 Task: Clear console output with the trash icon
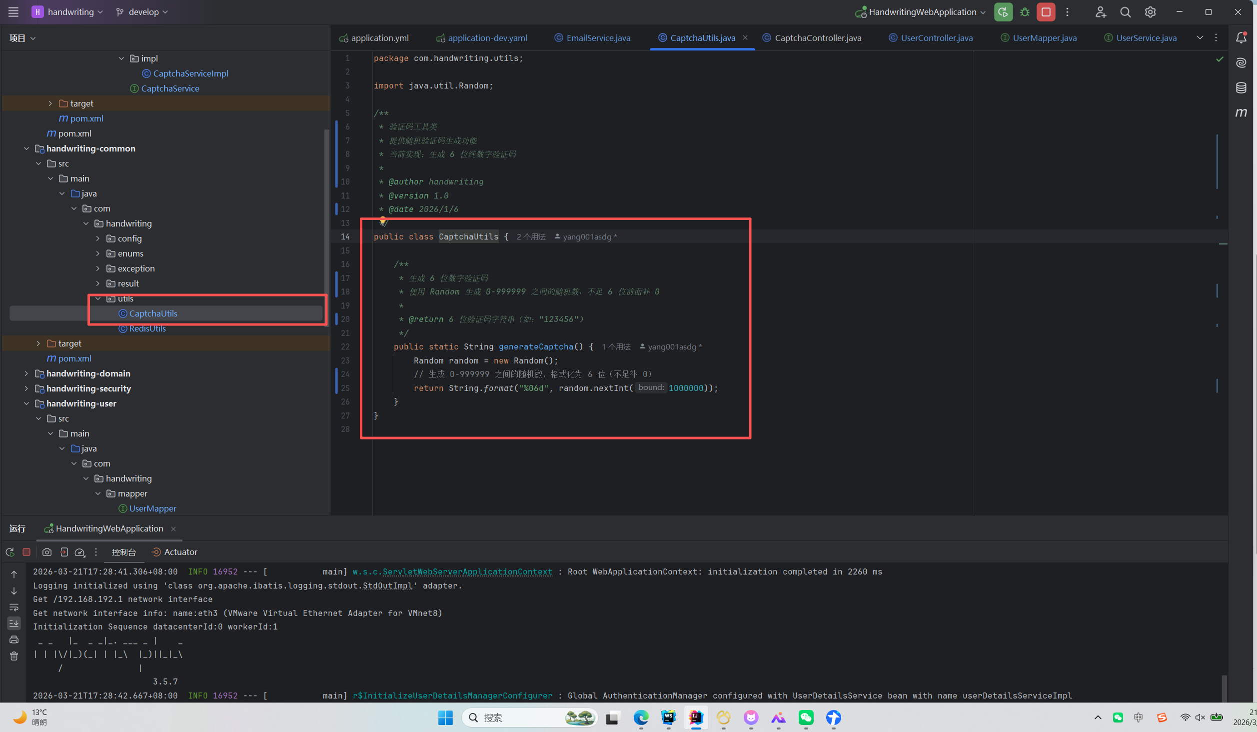pyautogui.click(x=14, y=656)
